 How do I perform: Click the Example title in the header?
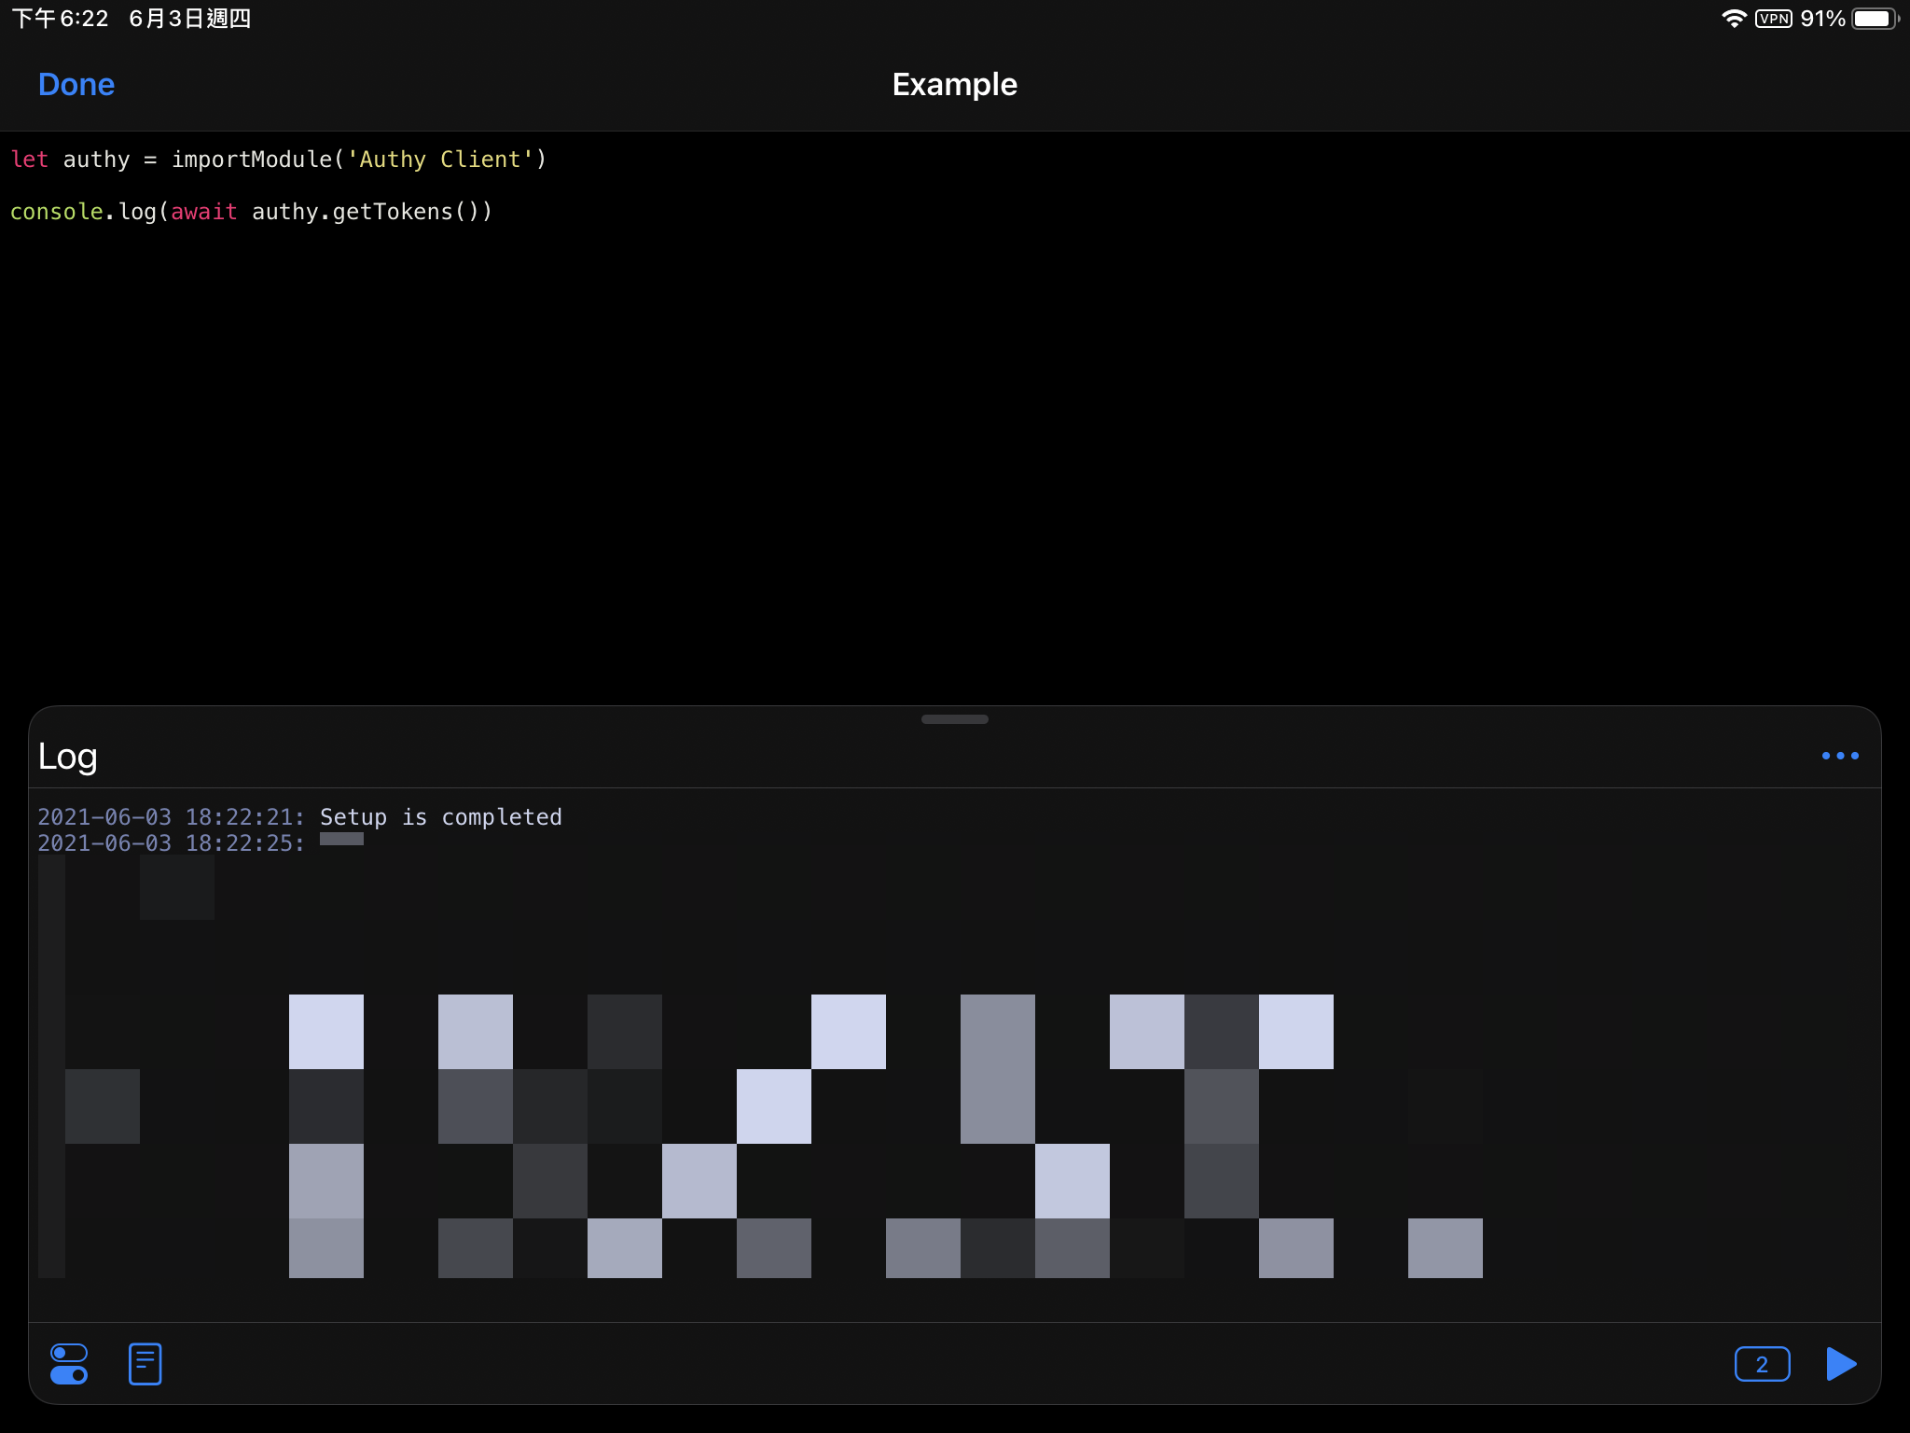pyautogui.click(x=954, y=85)
